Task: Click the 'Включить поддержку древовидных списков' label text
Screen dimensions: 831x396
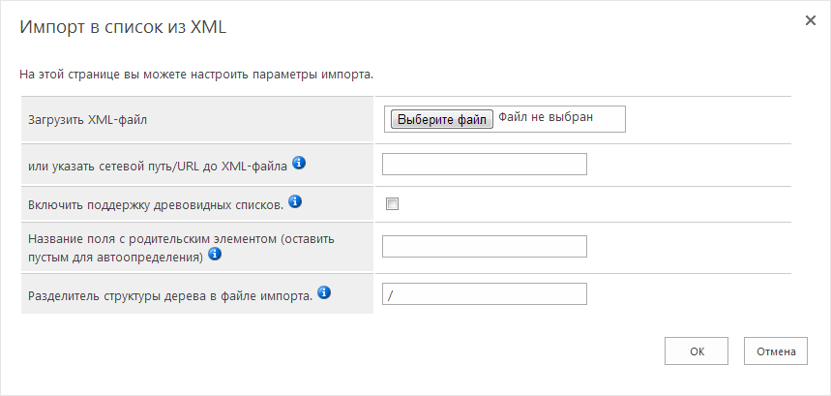Action: click(x=156, y=205)
